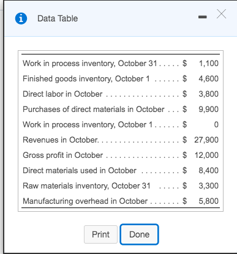This screenshot has height=254, width=237.
Task: Click the blue info icon beside Data Table
Action: 21,18
